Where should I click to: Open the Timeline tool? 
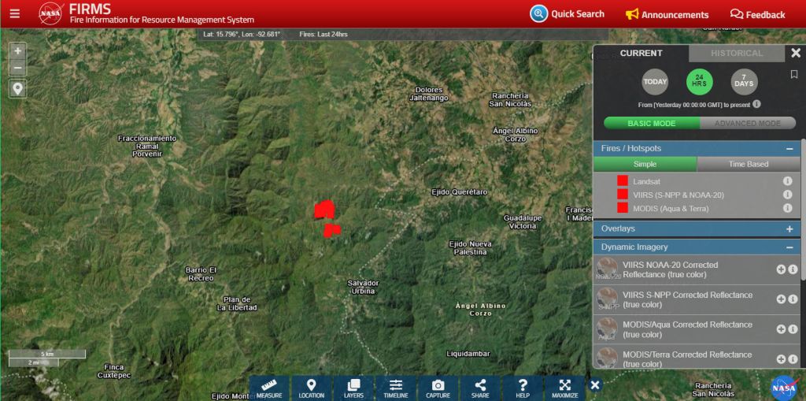396,388
